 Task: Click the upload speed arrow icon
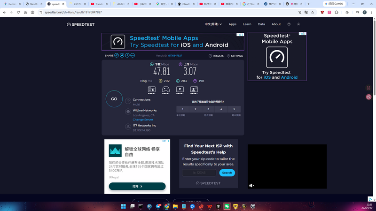tap(180, 64)
